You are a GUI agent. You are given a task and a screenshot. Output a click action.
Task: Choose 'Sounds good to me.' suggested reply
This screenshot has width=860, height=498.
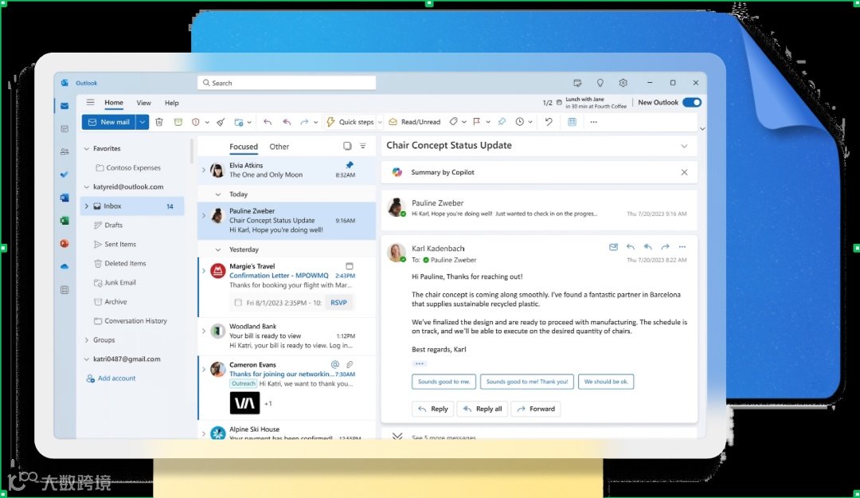point(444,382)
